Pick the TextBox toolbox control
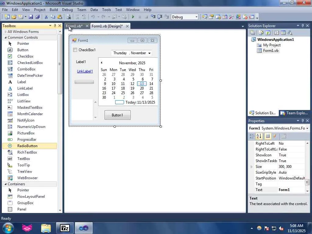Screen dimensions: 312x234 (30, 158)
